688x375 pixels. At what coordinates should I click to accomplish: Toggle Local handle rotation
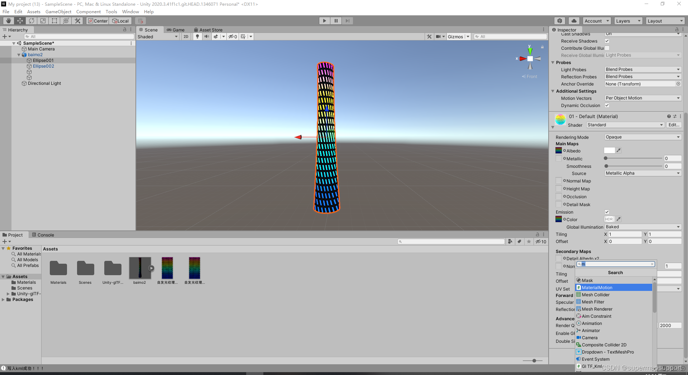pos(120,21)
